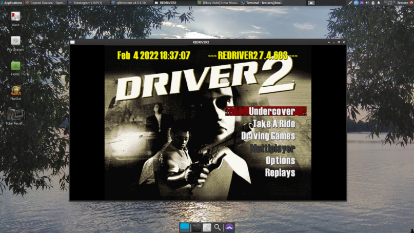The width and height of the screenshot is (414, 233).
Task: Switch to the Сергей Лукиев Firefox window
Action: tap(46, 3)
